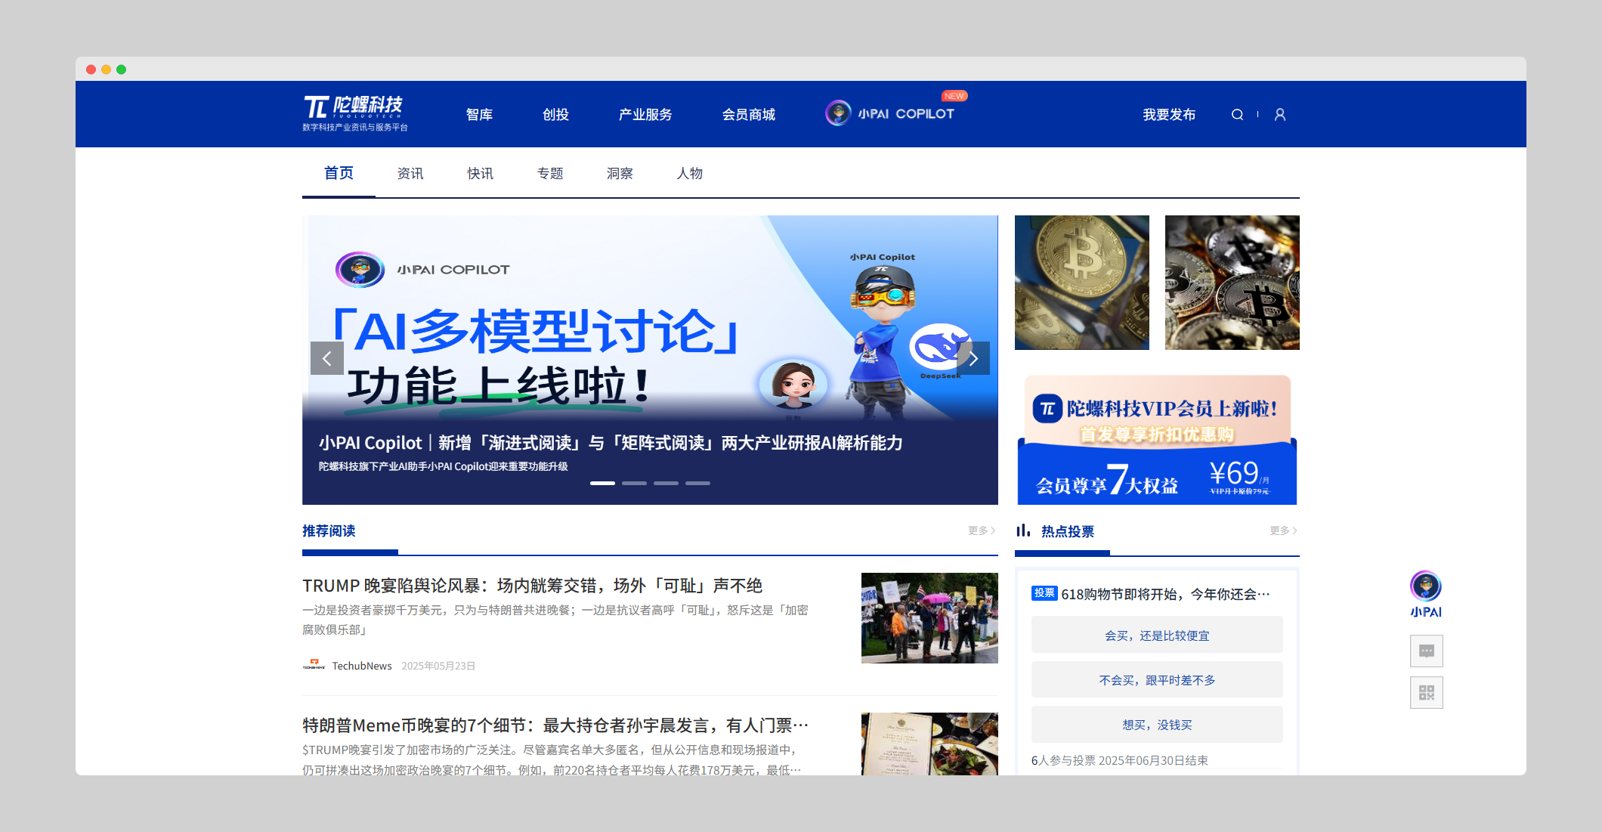Show previous carousel slide arrow
The height and width of the screenshot is (832, 1602).
pos(327,358)
